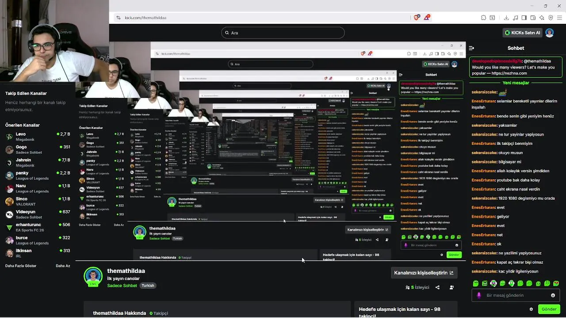566x318 pixels.
Task: Click the 0 Takipçi follower count
Action: coord(159,313)
